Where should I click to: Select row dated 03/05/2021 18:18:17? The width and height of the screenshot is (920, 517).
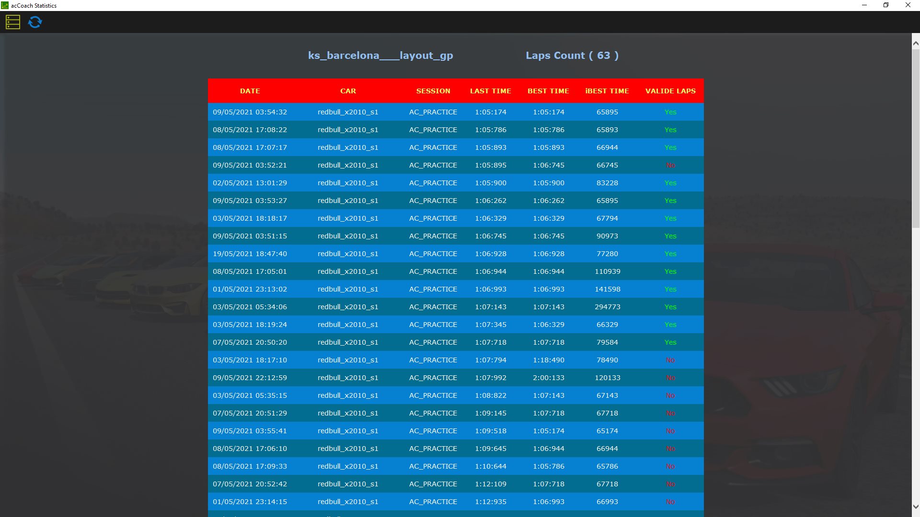456,218
